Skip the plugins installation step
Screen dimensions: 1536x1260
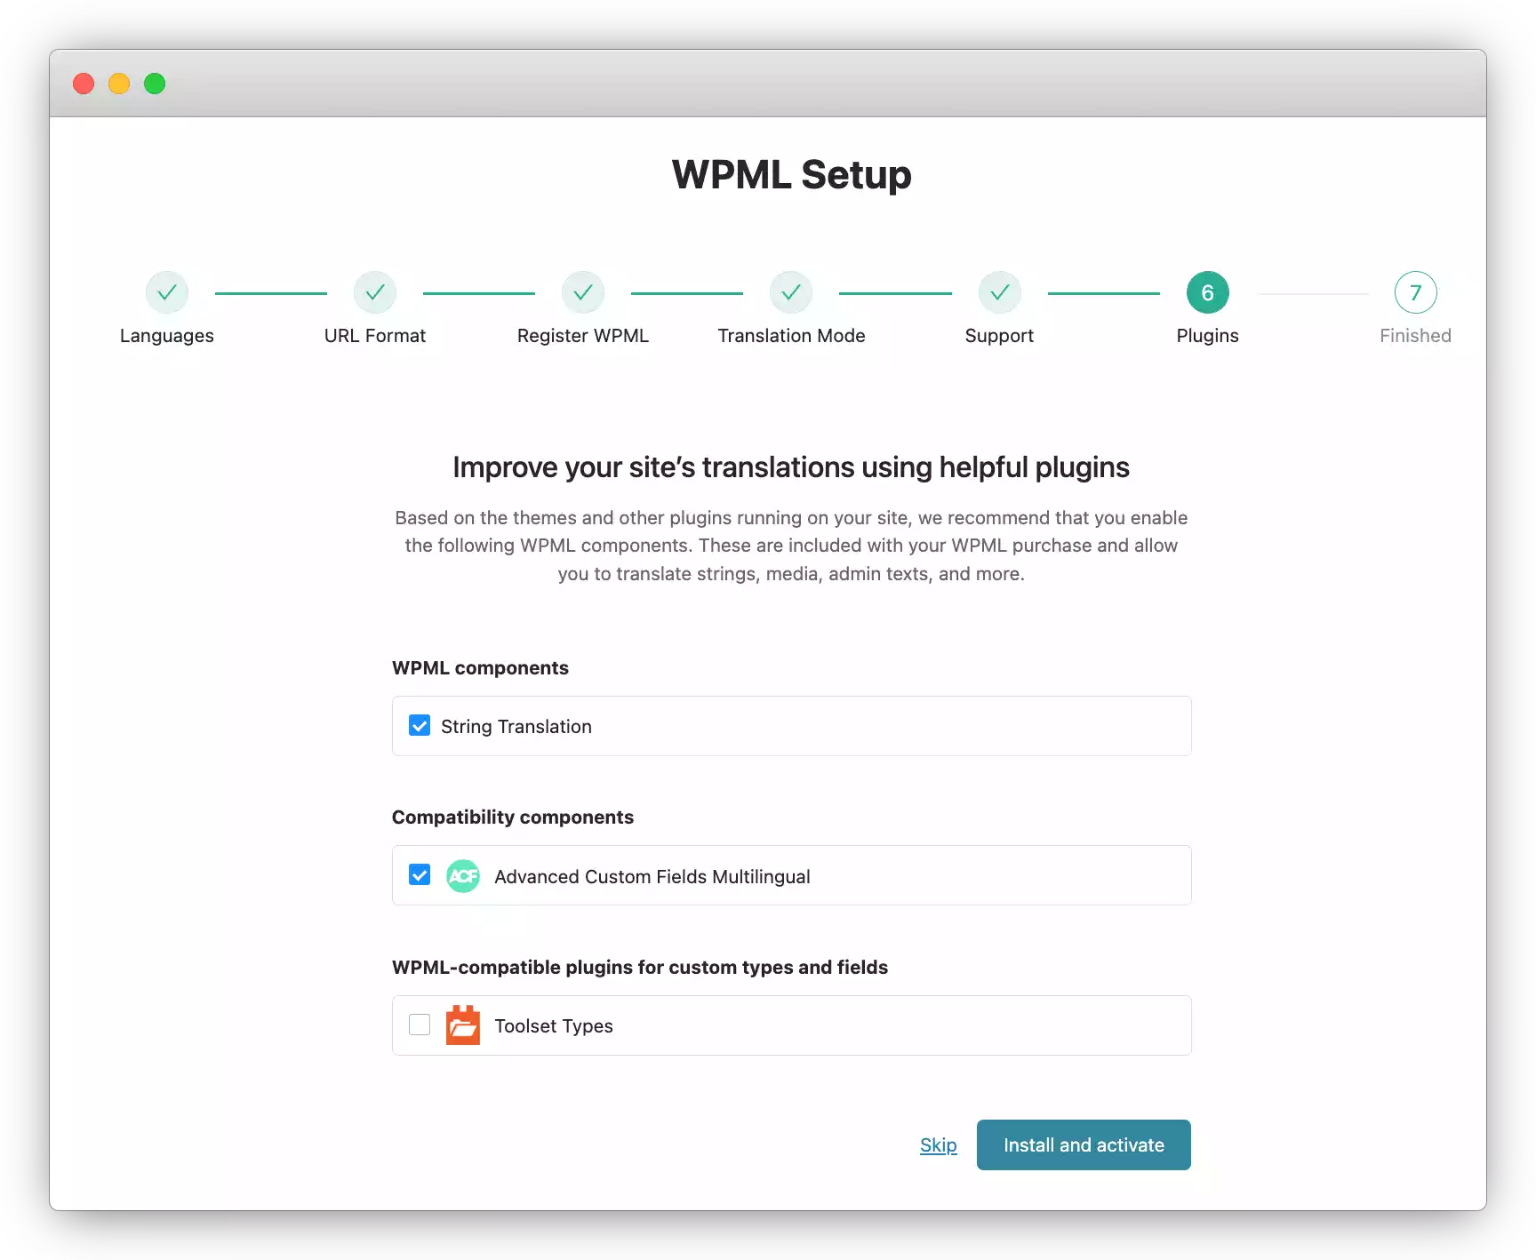[939, 1145]
